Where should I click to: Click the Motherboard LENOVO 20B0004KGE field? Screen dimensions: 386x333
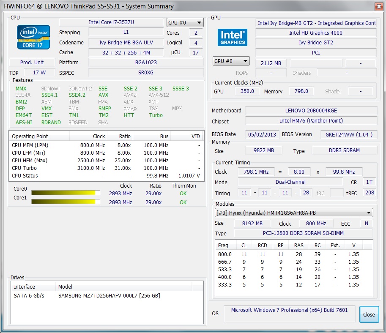point(311,111)
